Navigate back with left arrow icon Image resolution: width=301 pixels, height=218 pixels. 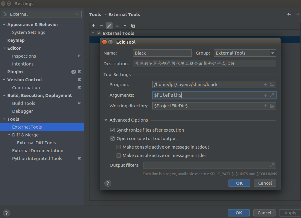pyautogui.click(x=289, y=14)
